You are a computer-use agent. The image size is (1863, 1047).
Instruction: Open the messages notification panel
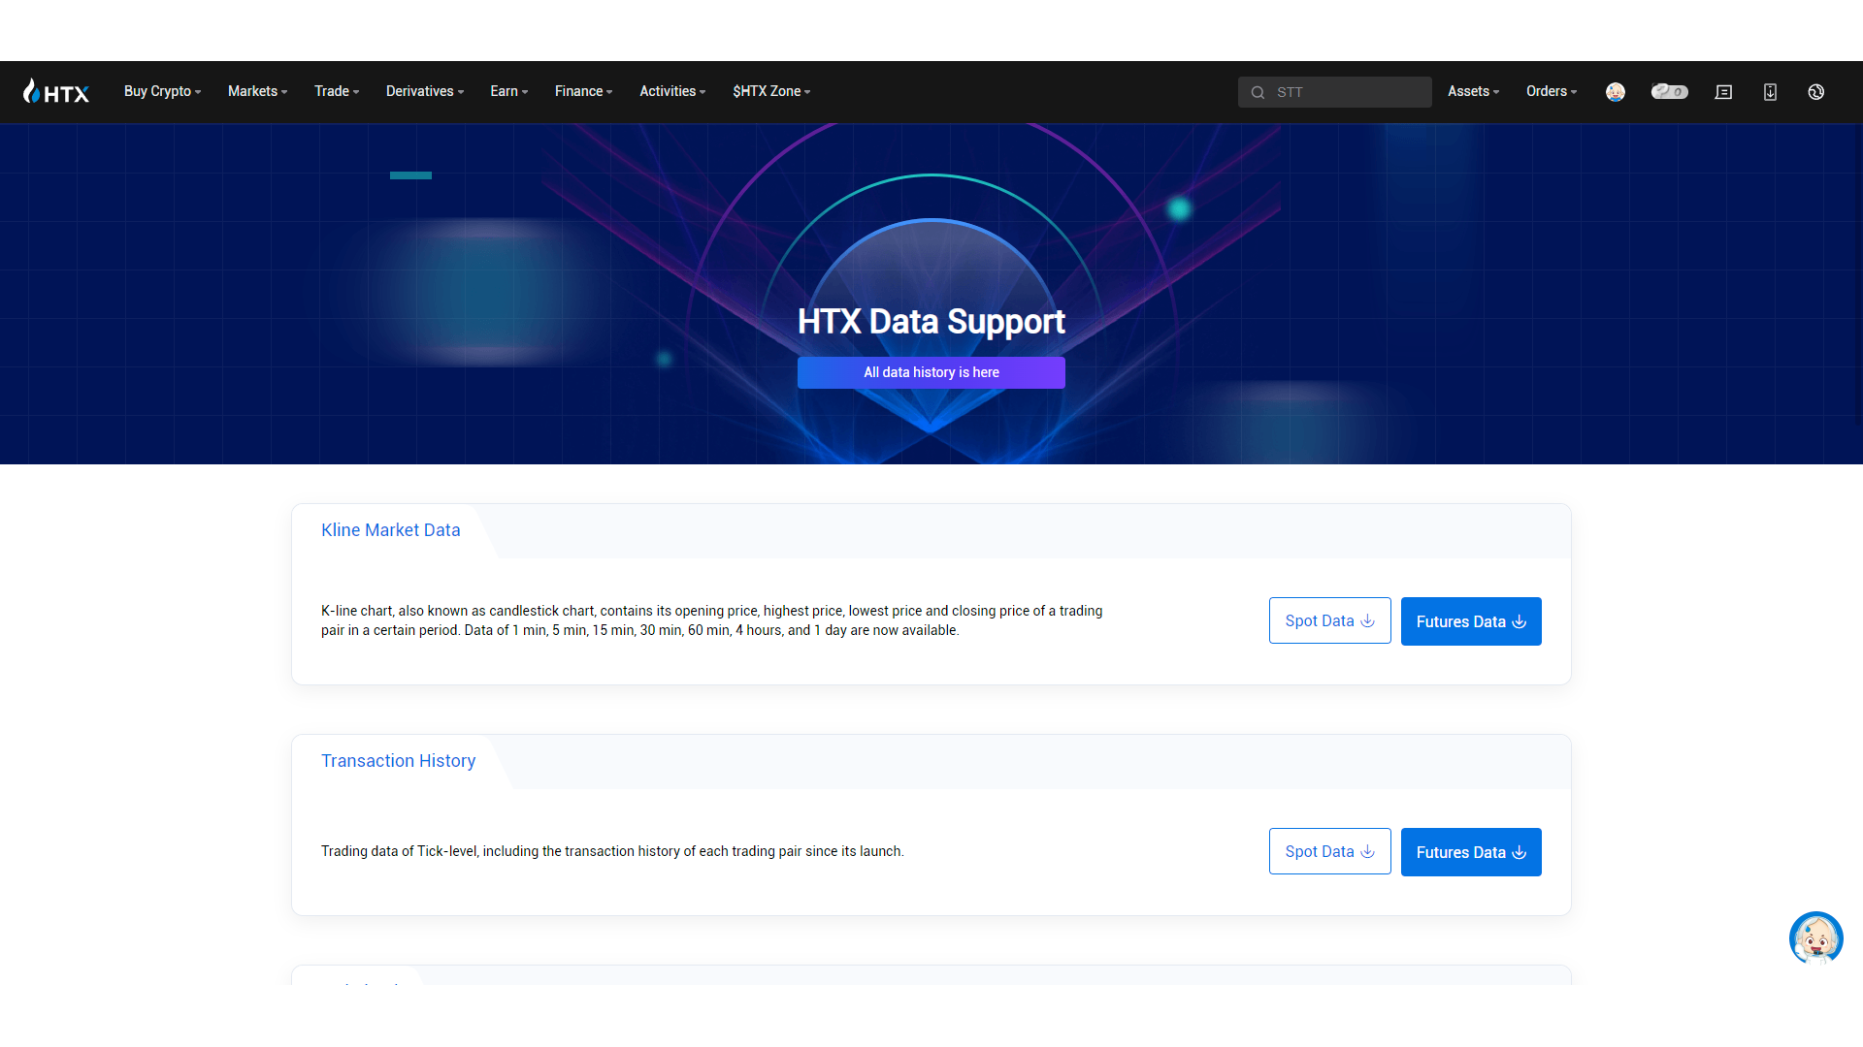[x=1723, y=91]
